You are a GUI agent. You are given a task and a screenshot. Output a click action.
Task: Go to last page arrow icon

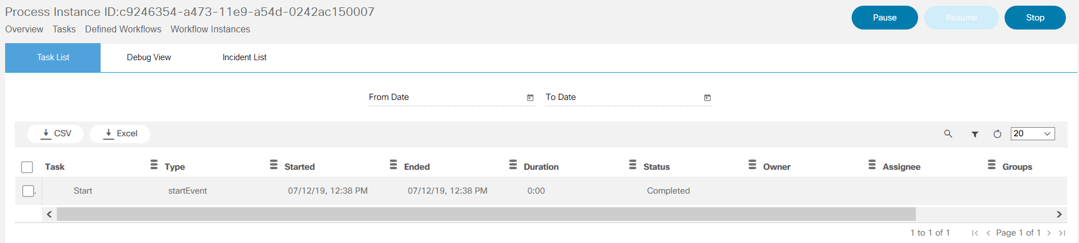pos(1062,233)
